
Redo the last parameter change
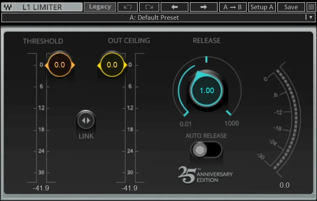[x=149, y=7]
